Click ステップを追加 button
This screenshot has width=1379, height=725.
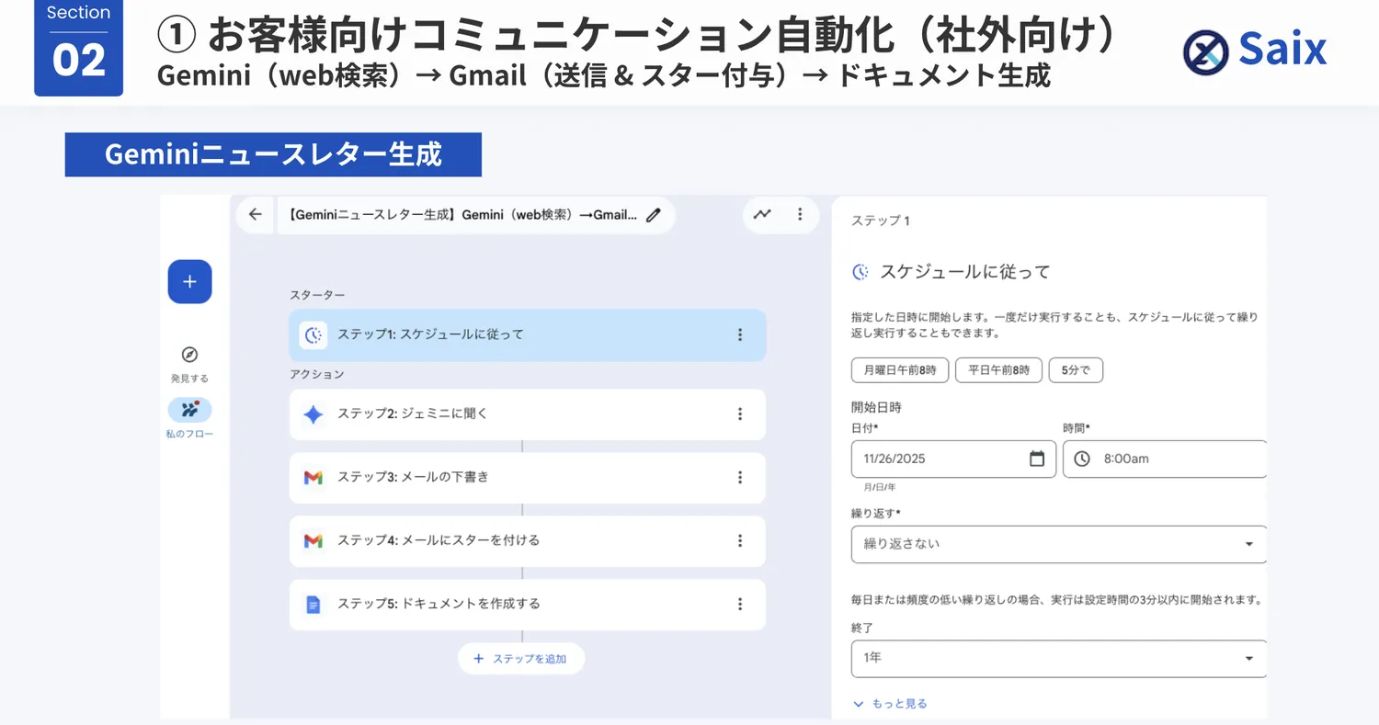click(521, 659)
